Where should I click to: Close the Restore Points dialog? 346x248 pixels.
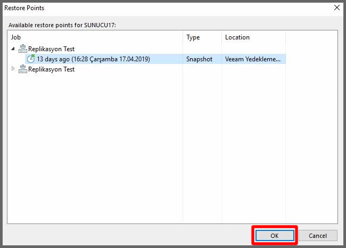click(x=336, y=8)
